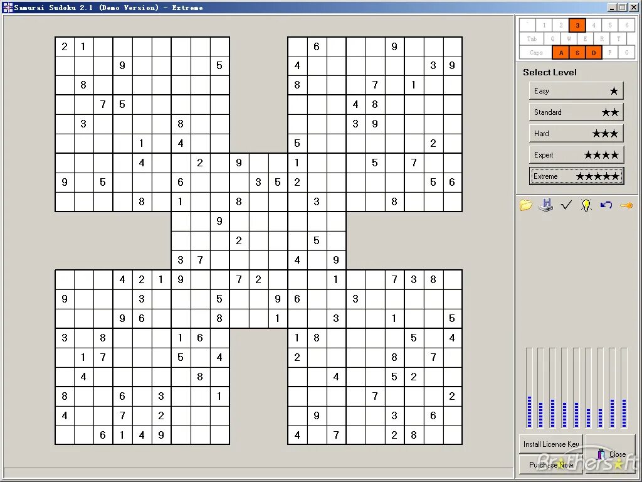This screenshot has height=482, width=642.
Task: Click the Purchase Now button
Action: click(x=551, y=465)
